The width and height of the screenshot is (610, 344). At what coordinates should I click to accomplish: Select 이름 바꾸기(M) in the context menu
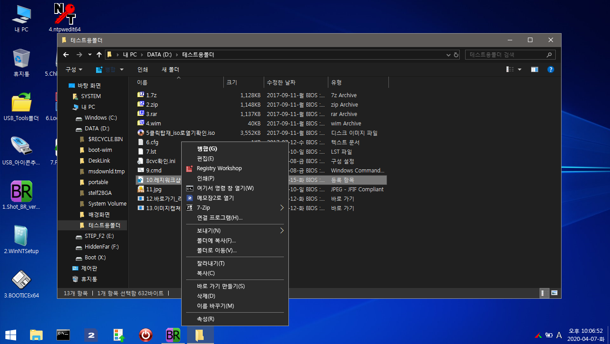click(235, 306)
